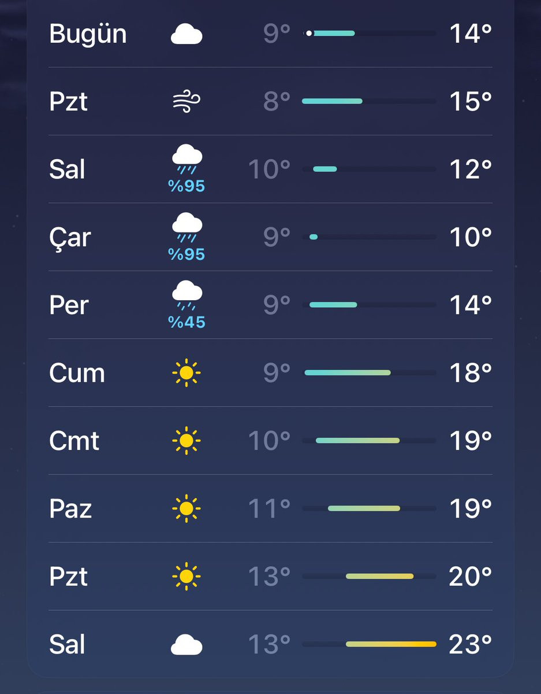The width and height of the screenshot is (541, 694).
Task: Tap the Cmt temperature range bar
Action: tap(369, 441)
